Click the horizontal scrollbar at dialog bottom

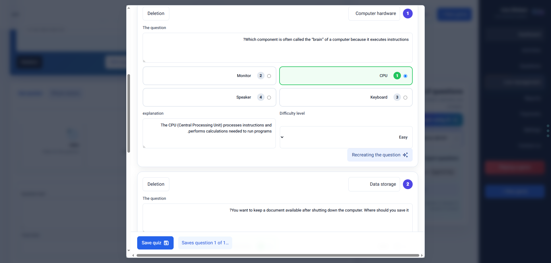tap(278, 255)
